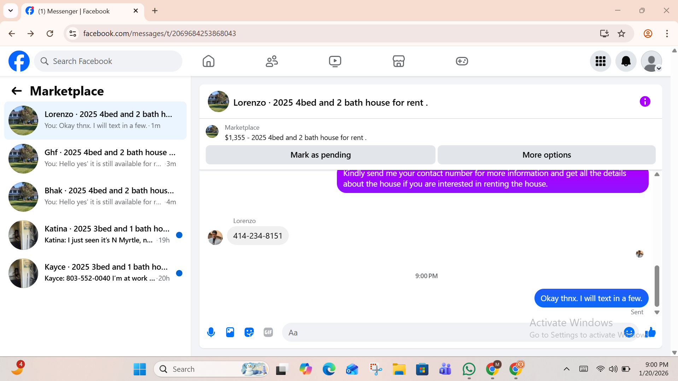Open the GIF picker
Screen dimensions: 678x381
click(x=268, y=332)
